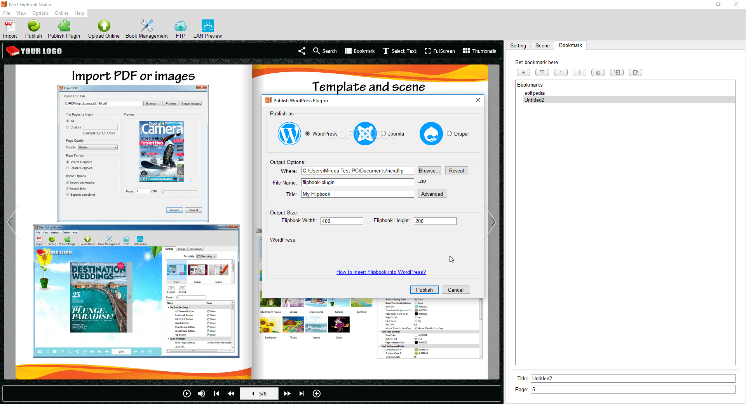Close the Publish WordPress Plug-in dialog

click(x=478, y=100)
